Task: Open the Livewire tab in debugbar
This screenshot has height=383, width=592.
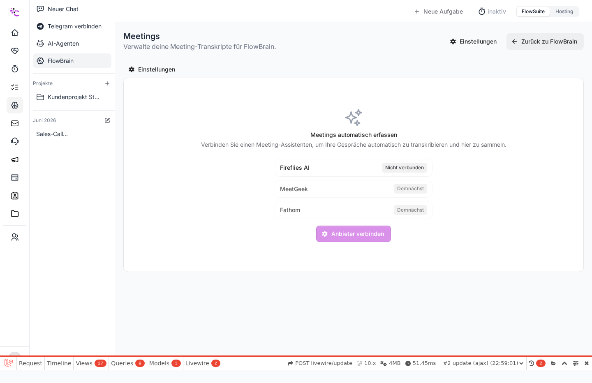Action: pyautogui.click(x=203, y=363)
